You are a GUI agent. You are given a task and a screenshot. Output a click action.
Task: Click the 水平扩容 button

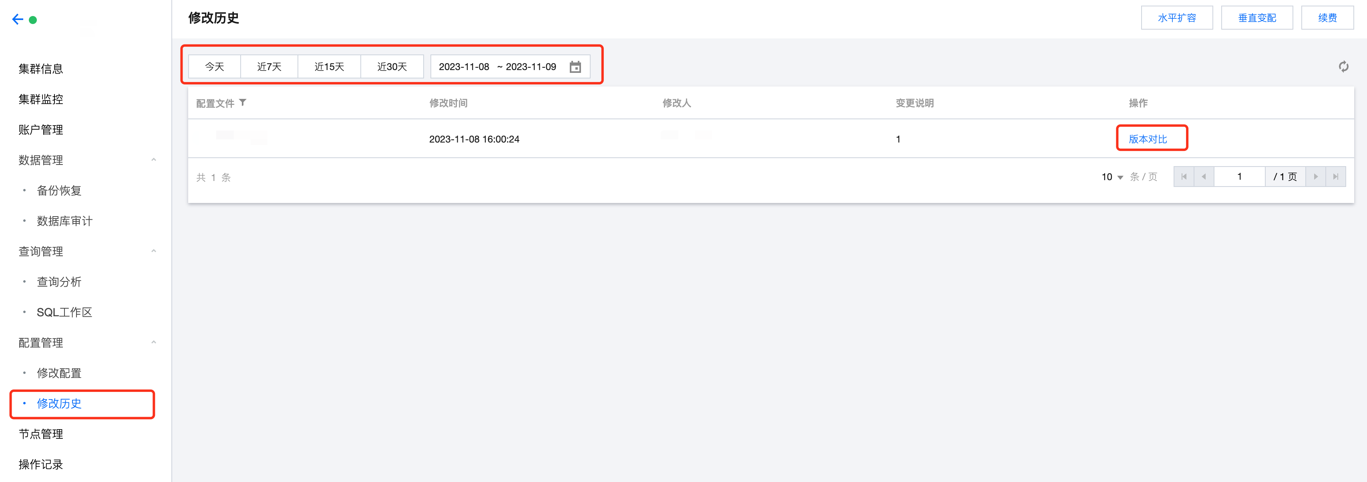coord(1176,18)
